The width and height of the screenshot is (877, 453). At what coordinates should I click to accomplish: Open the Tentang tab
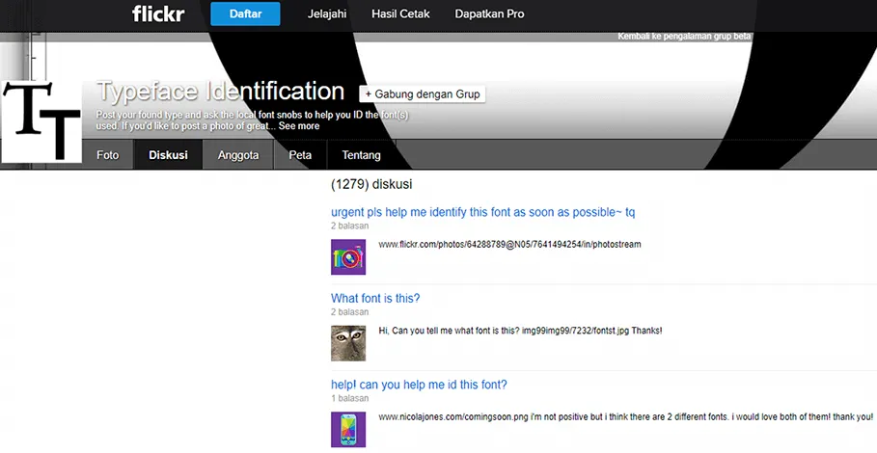pos(361,155)
